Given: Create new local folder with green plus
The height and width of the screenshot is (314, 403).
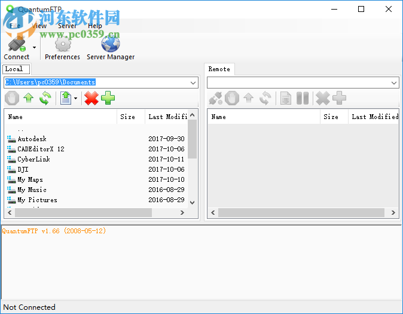Looking at the screenshot, I should (108, 98).
